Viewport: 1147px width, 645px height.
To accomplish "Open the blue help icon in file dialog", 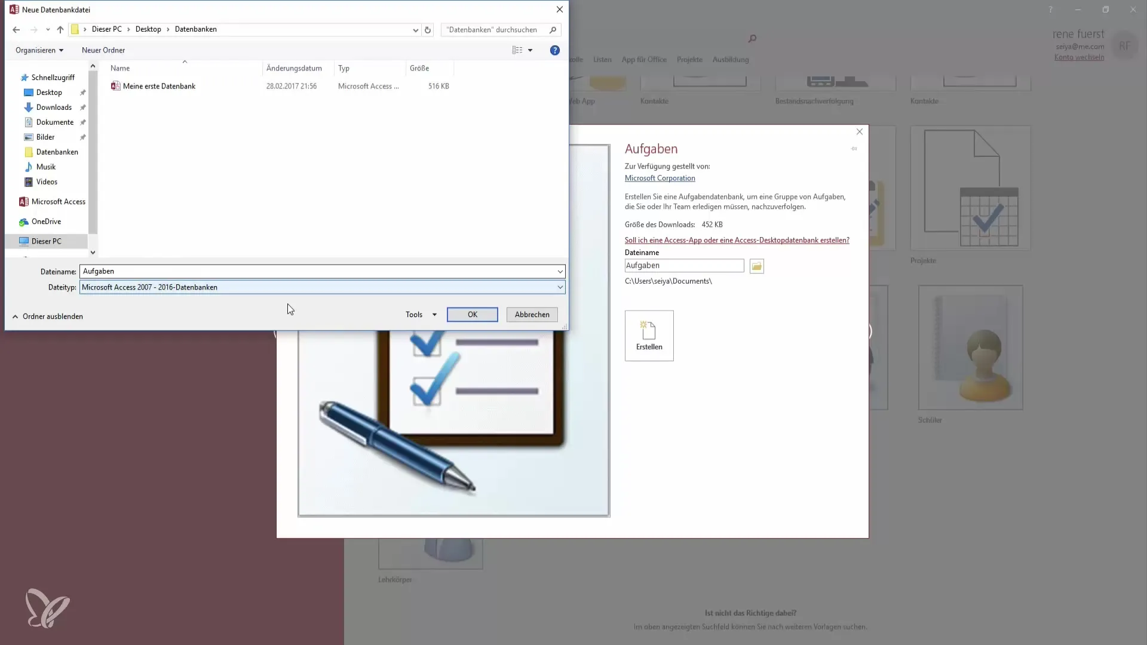I will (x=555, y=50).
